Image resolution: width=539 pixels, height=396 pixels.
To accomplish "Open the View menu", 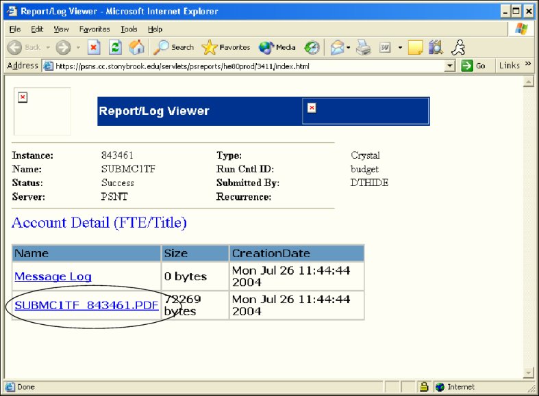I will pos(61,29).
